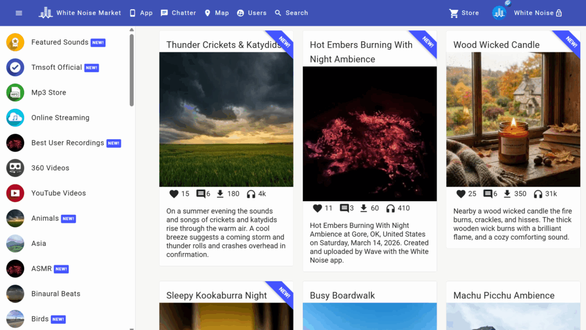
Task: Open the Wood Wicked Candle thumbnail image
Action: [513, 119]
